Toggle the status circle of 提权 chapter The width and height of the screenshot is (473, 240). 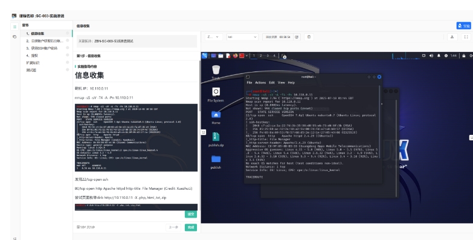68,55
